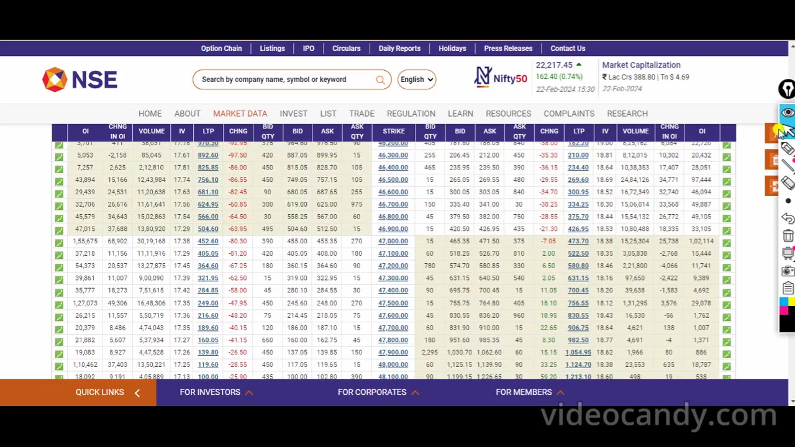Open the Circulars link
This screenshot has height=447, width=795.
pyautogui.click(x=346, y=48)
